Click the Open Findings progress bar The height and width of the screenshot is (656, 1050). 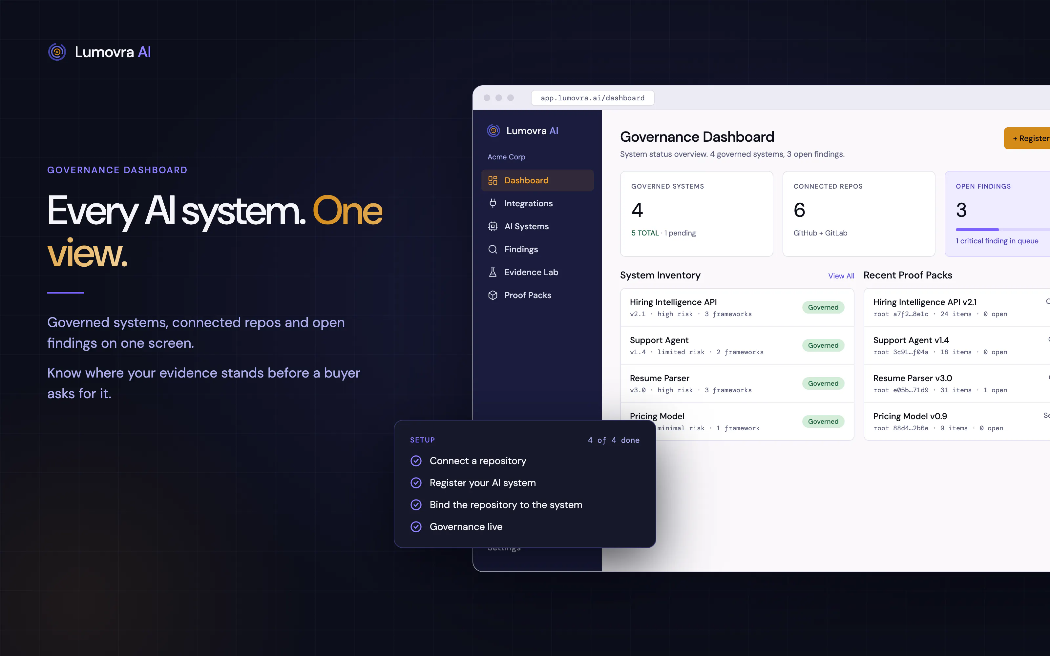pos(1003,230)
